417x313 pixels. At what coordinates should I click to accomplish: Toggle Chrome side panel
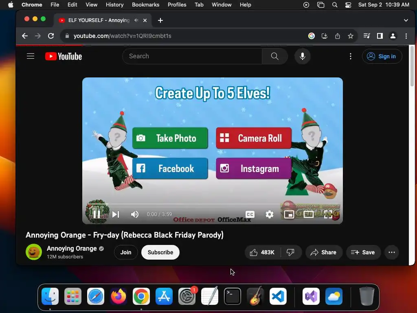[380, 36]
